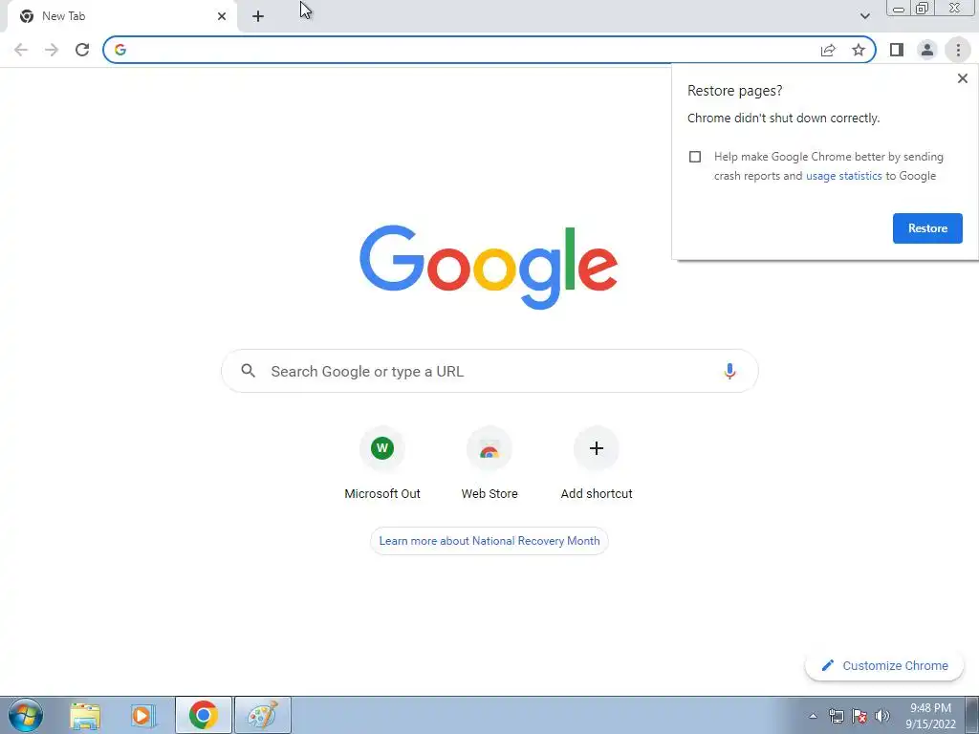Click the Restore button

tap(927, 228)
